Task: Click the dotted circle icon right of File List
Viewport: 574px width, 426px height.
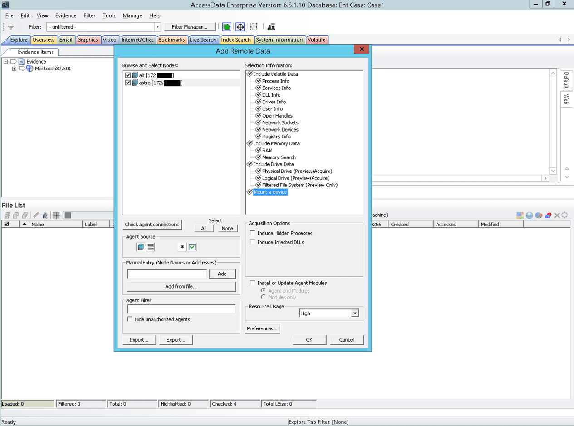Action: point(565,215)
